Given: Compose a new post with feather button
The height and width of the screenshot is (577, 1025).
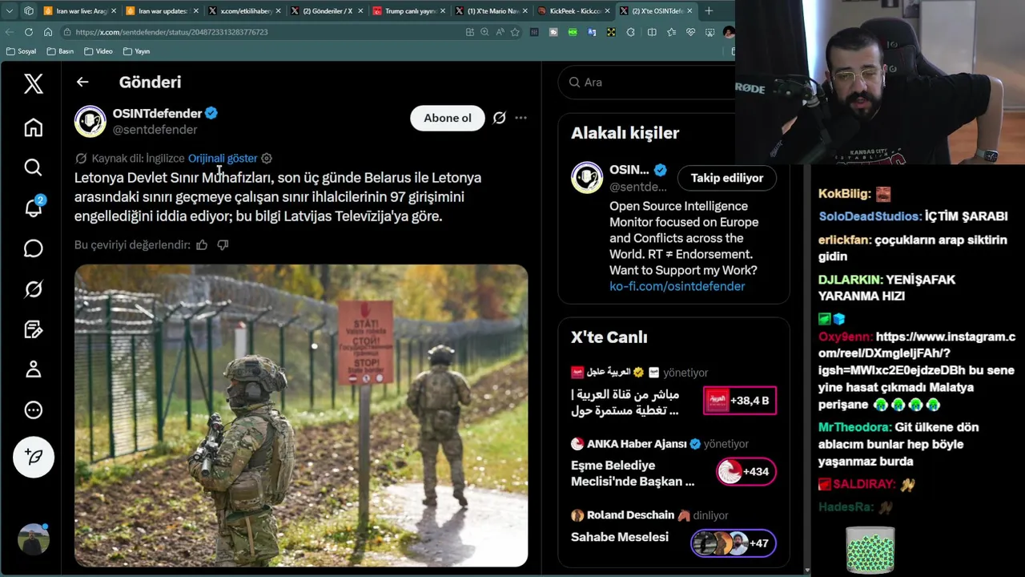Looking at the screenshot, I should (x=33, y=457).
